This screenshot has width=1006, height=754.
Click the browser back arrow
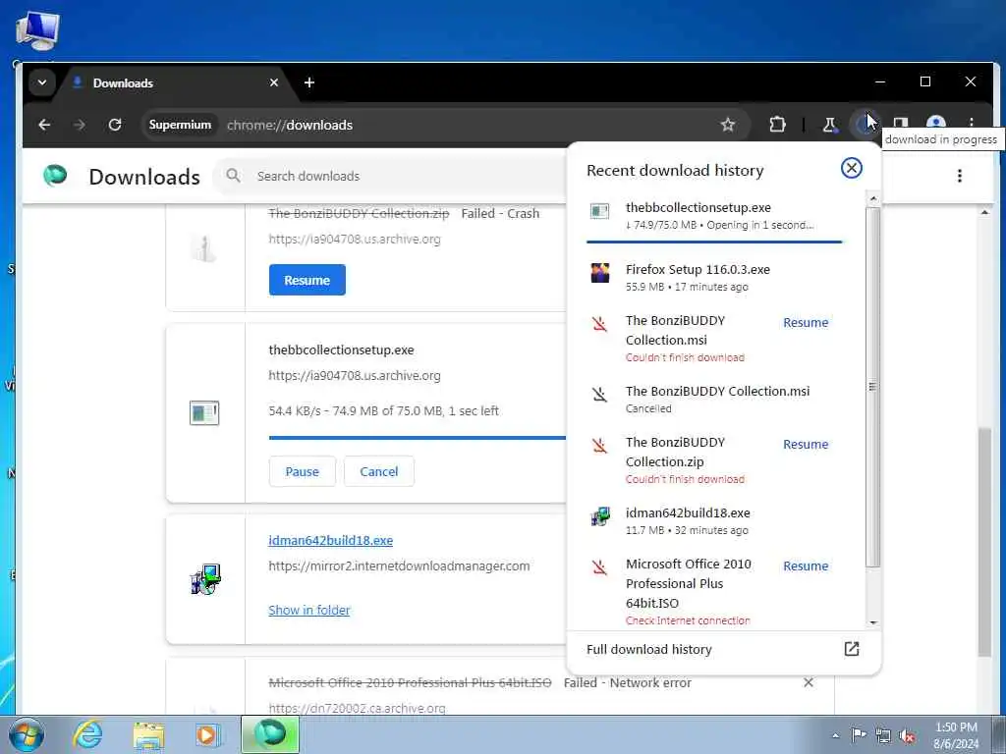pos(44,125)
